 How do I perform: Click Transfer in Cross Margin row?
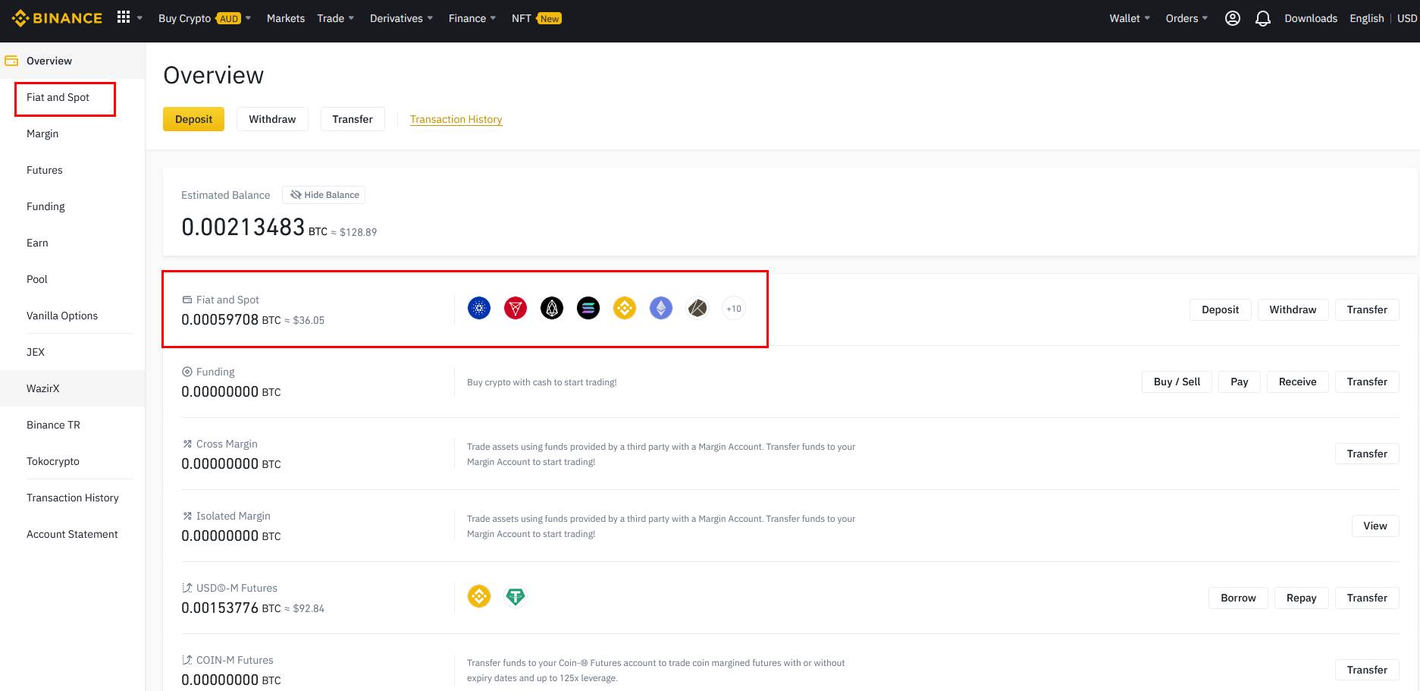coord(1367,454)
